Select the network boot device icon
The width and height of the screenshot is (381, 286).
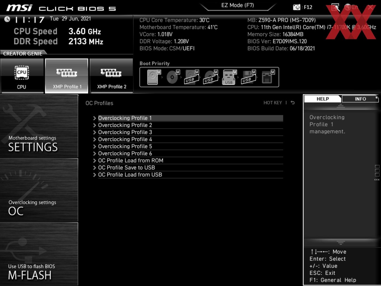(x=268, y=77)
